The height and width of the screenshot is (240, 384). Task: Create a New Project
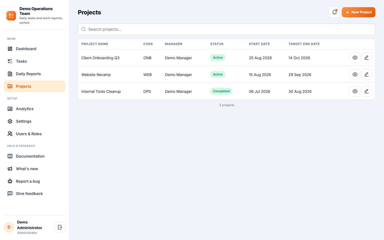pyautogui.click(x=359, y=12)
